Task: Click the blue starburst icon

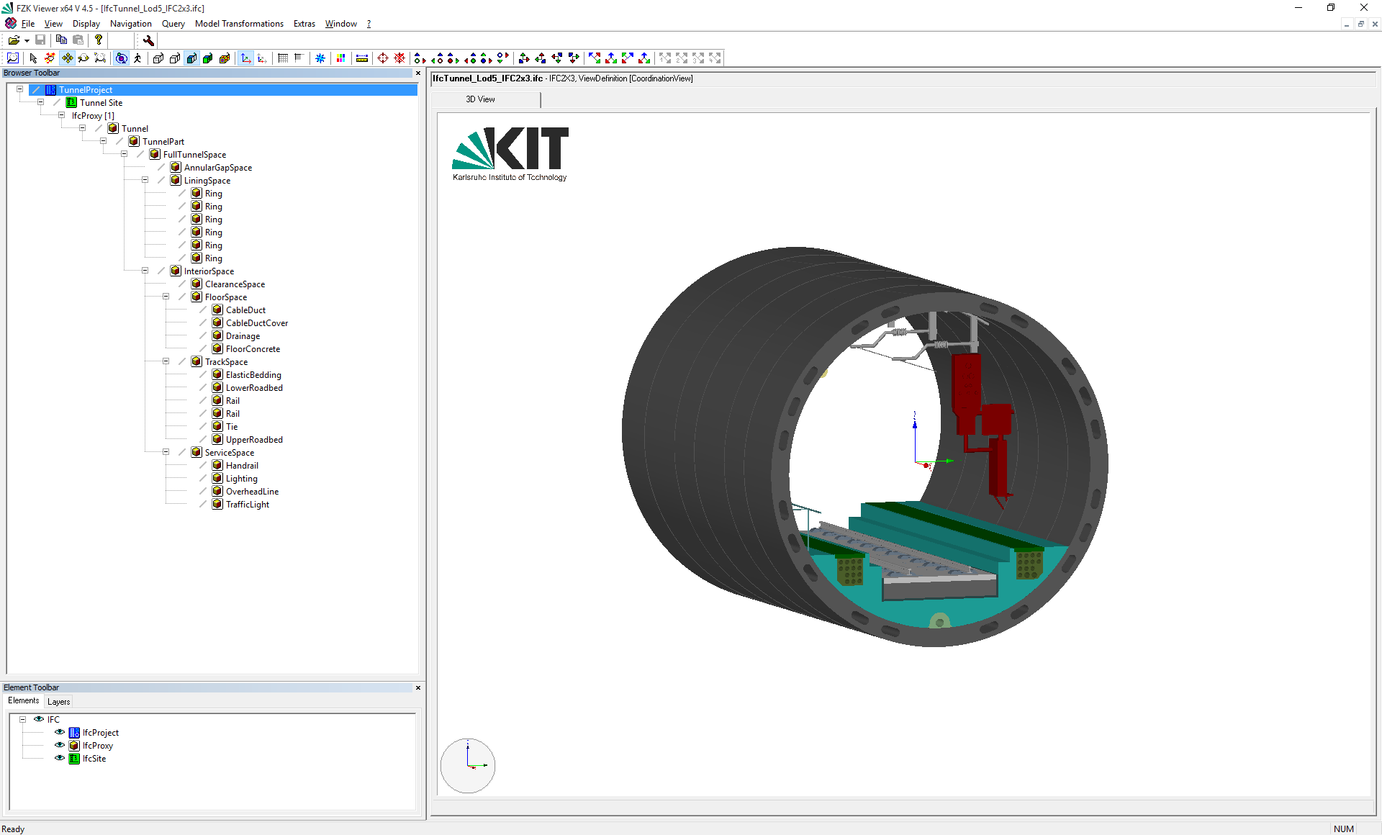Action: pyautogui.click(x=320, y=58)
